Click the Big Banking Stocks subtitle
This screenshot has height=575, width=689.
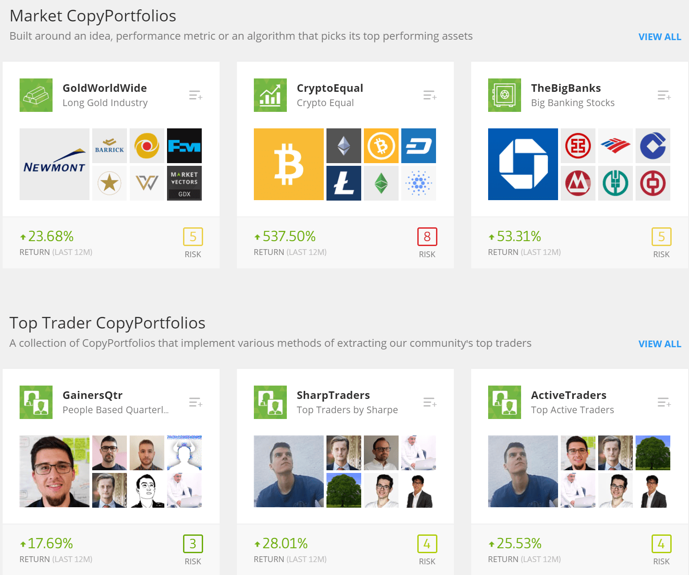[x=573, y=103]
